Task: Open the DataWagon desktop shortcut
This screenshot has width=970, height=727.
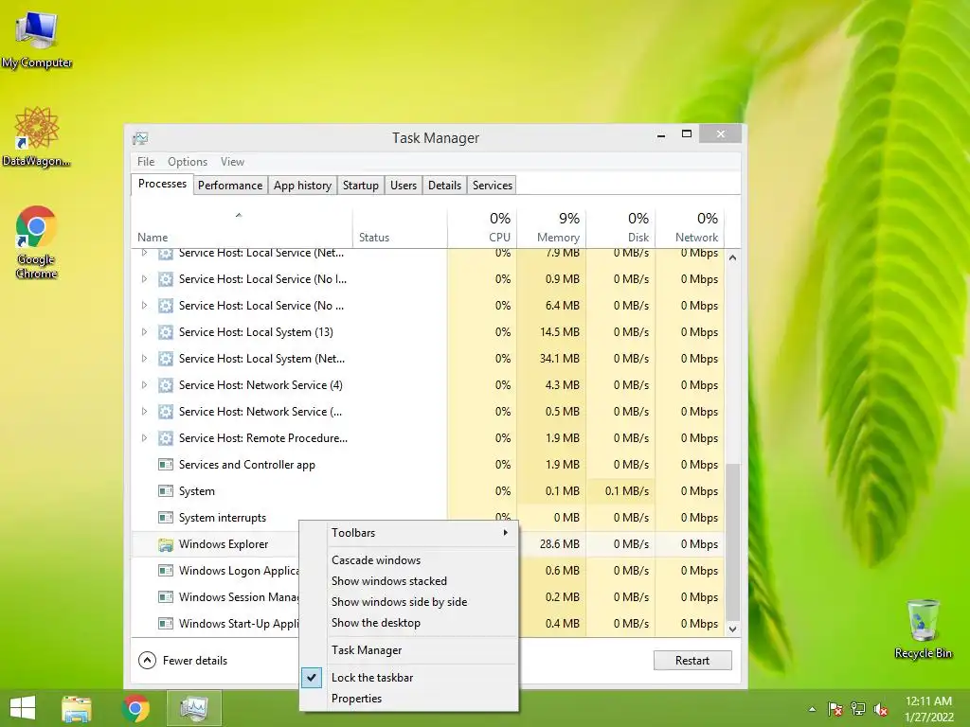Action: pos(37,136)
